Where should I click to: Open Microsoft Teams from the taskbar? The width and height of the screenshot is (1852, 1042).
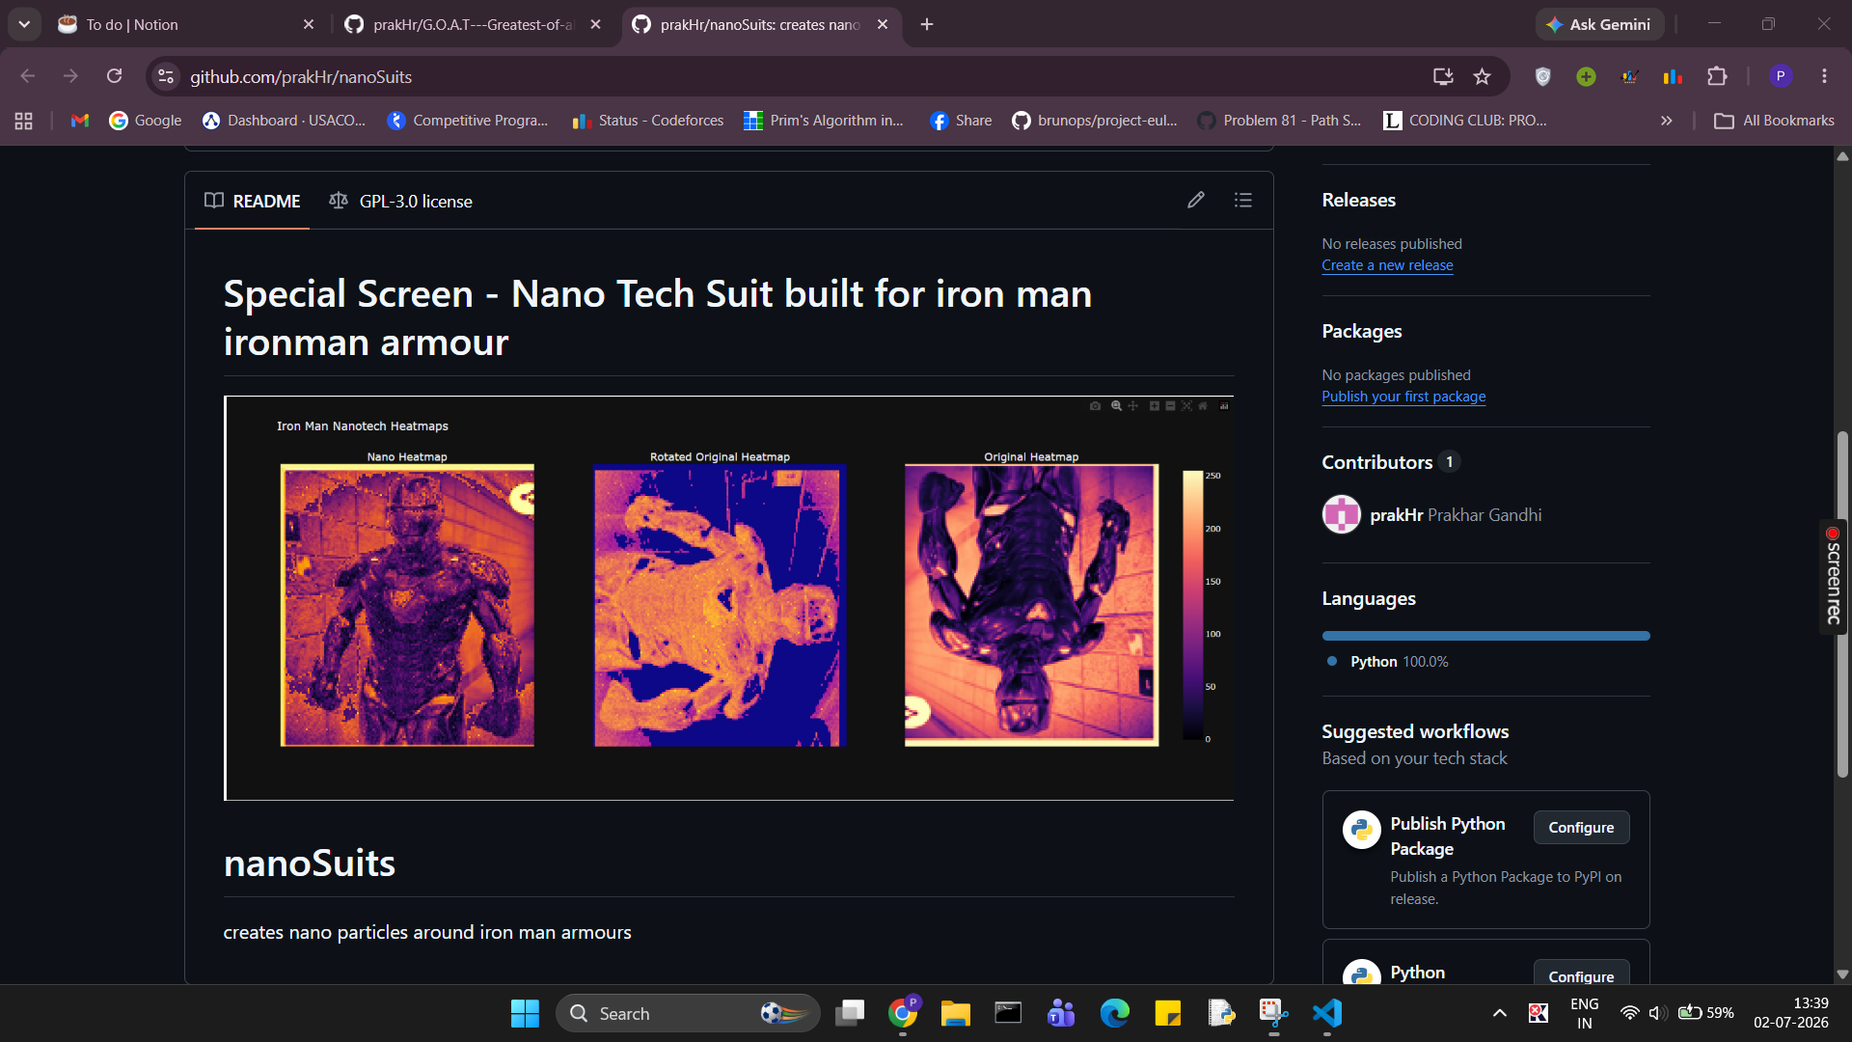(x=1061, y=1013)
